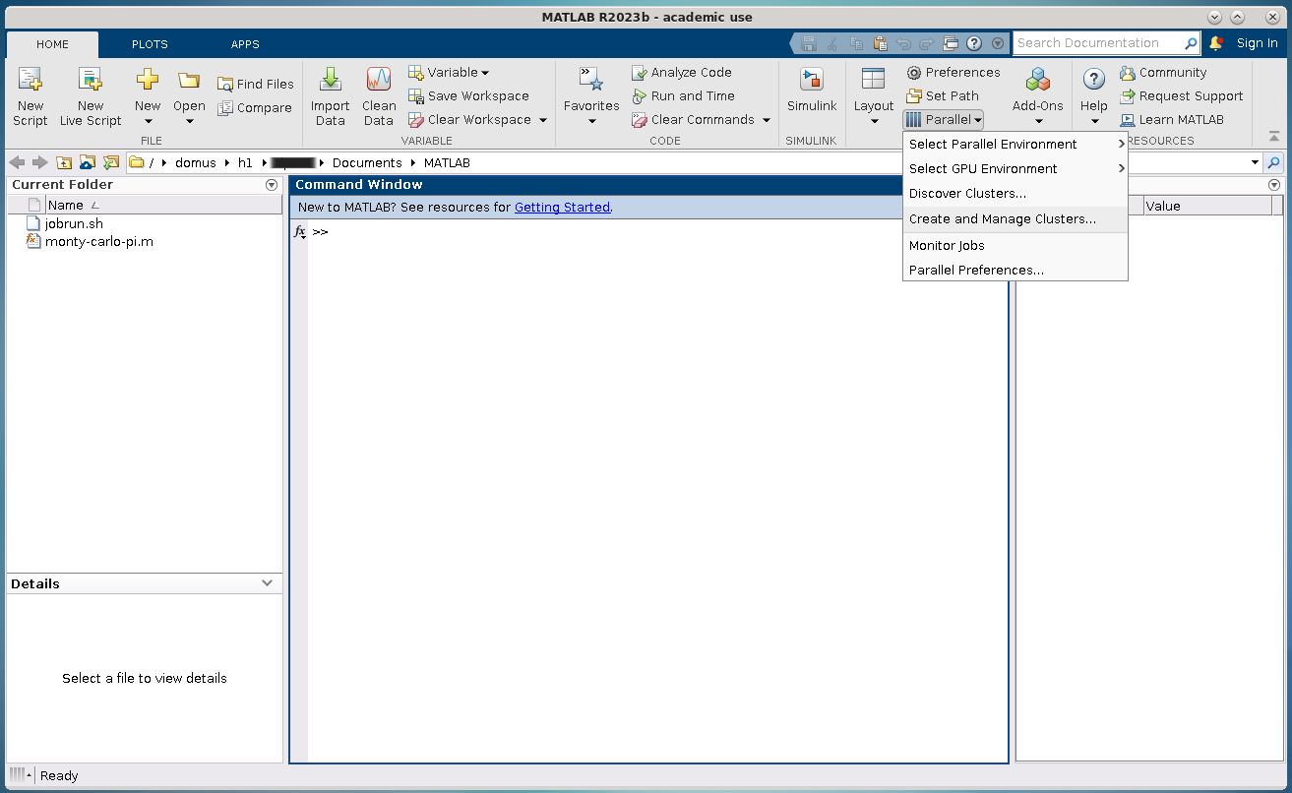Click the Clean Data icon
Viewport: 1292px width, 793px height.
click(x=379, y=81)
